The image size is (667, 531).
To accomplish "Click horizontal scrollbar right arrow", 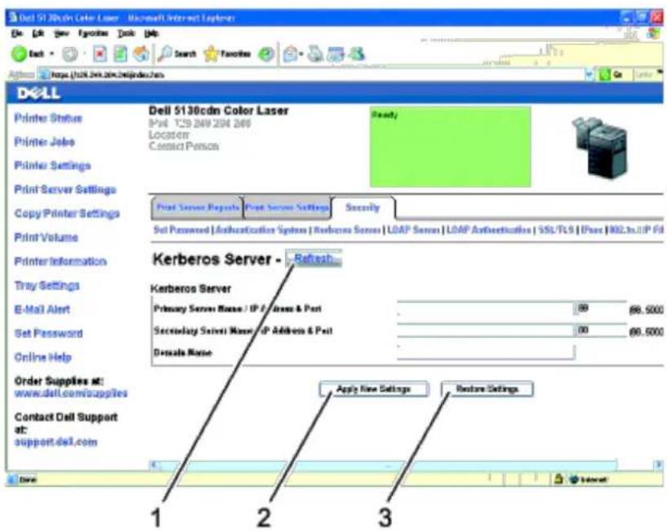I will point(658,465).
